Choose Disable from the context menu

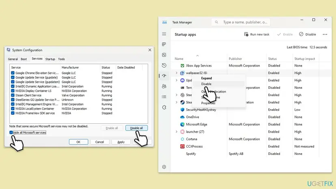pyautogui.click(x=219, y=84)
